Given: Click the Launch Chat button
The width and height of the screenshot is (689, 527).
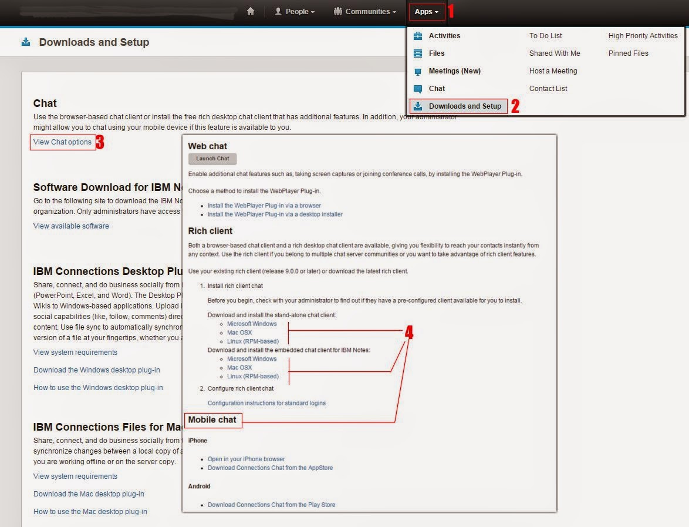Looking at the screenshot, I should 212,159.
